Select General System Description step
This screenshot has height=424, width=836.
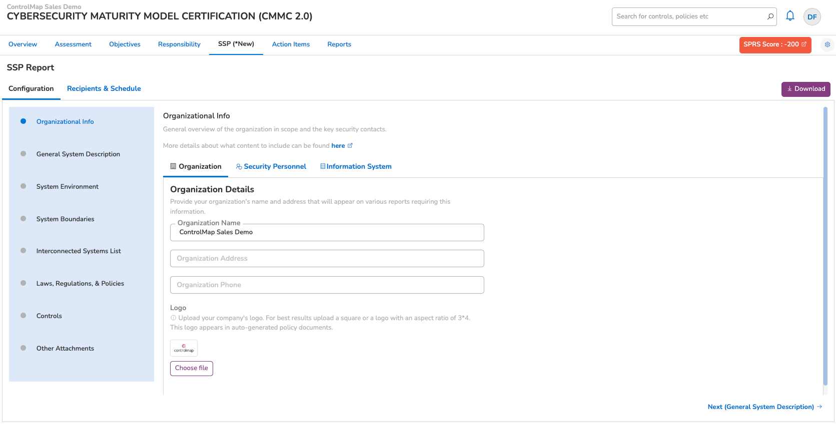[78, 154]
